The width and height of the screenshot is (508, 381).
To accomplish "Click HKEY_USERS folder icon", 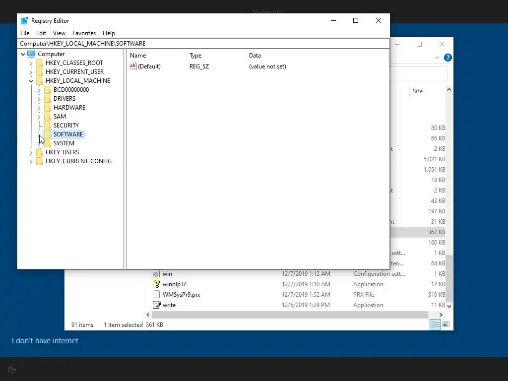I will coord(40,152).
